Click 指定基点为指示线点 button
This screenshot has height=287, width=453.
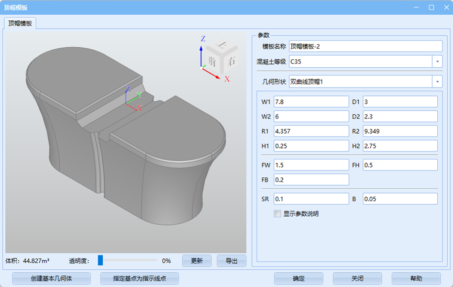(x=139, y=279)
